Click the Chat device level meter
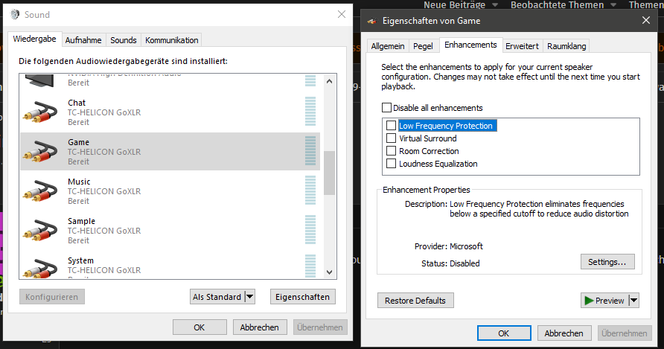The height and width of the screenshot is (349, 664). point(310,112)
